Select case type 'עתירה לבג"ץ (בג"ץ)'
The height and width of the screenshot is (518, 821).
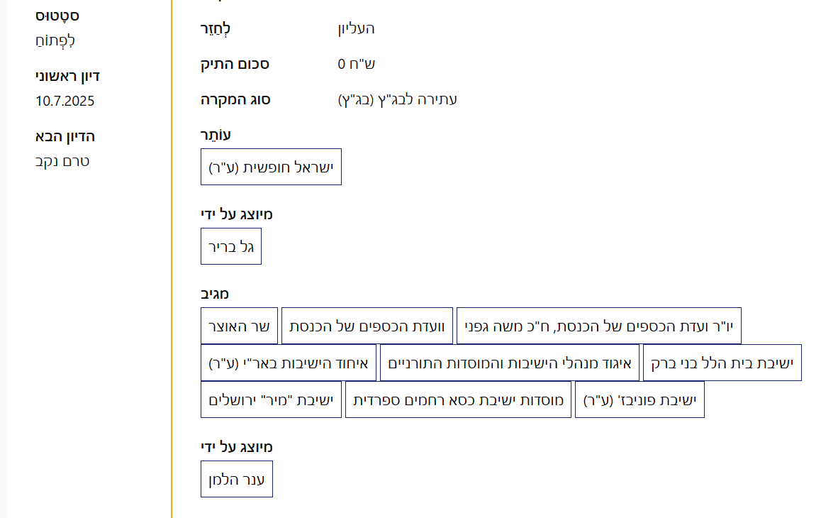[398, 99]
